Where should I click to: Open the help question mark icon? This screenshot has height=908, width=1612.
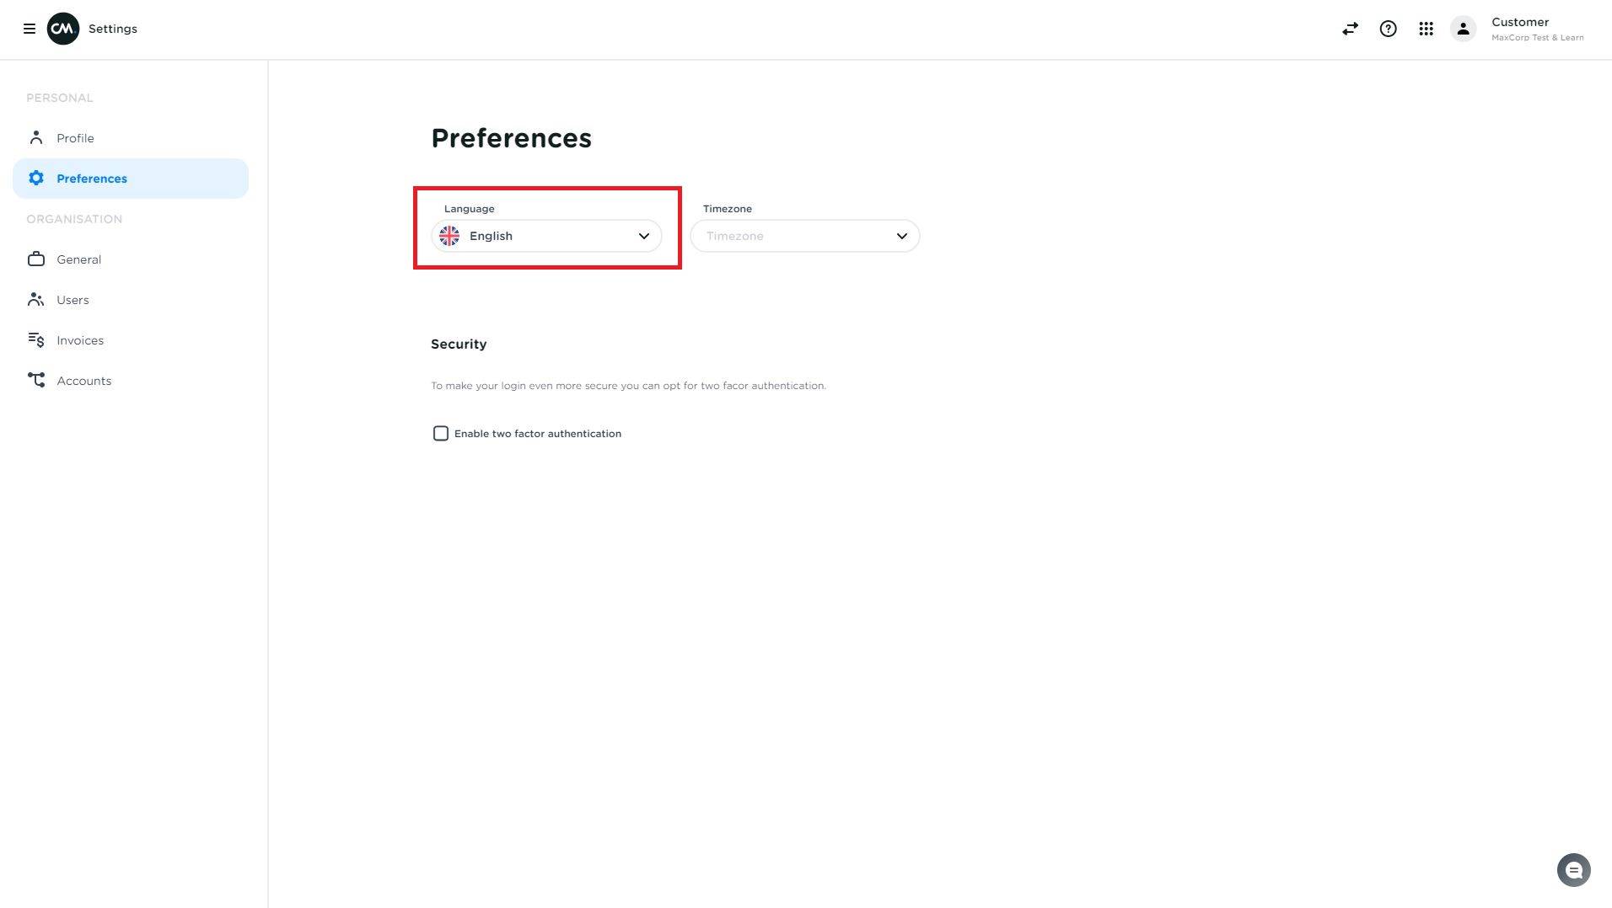pyautogui.click(x=1388, y=29)
